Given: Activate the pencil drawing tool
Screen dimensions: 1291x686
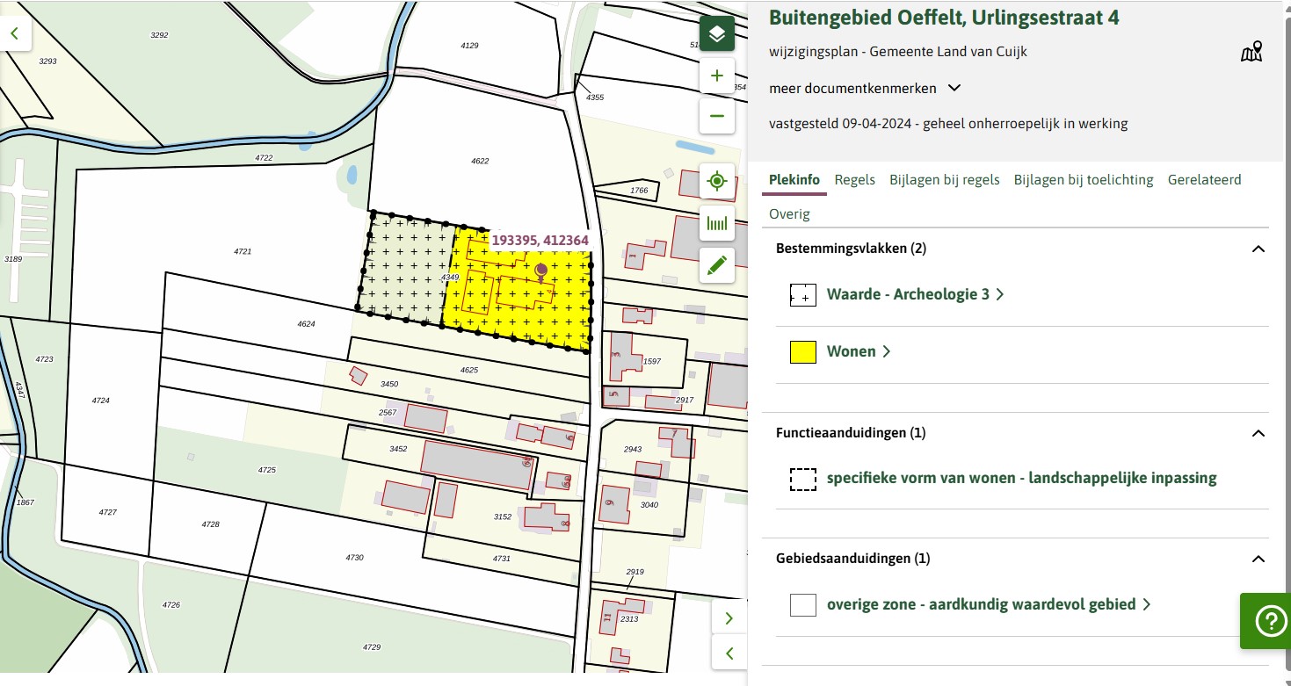Looking at the screenshot, I should pyautogui.click(x=717, y=265).
